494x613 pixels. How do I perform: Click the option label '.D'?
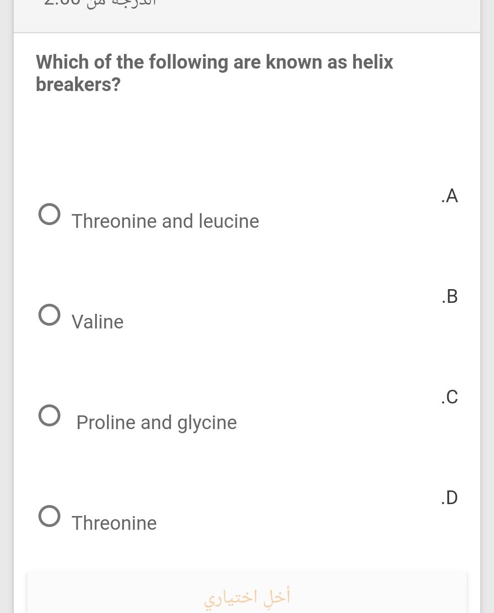click(450, 498)
